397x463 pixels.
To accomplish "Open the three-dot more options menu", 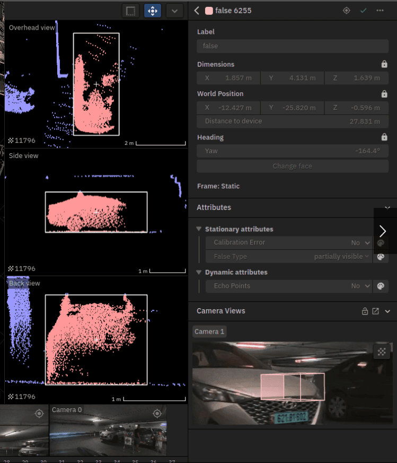I will [x=380, y=11].
